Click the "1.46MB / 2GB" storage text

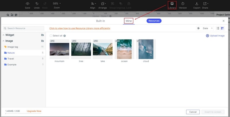13,111
